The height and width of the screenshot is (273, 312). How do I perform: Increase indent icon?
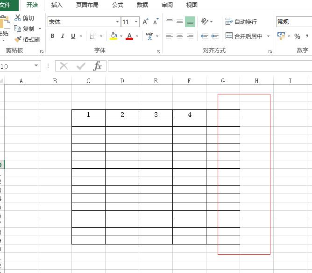215,36
